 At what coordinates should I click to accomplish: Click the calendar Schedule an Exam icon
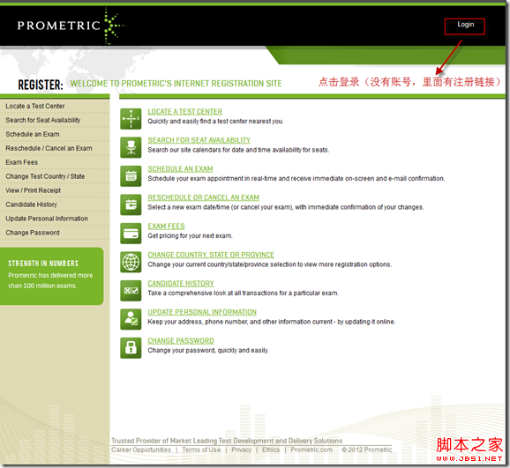pos(131,176)
